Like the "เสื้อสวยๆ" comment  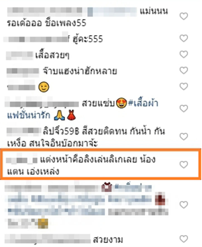point(184,54)
